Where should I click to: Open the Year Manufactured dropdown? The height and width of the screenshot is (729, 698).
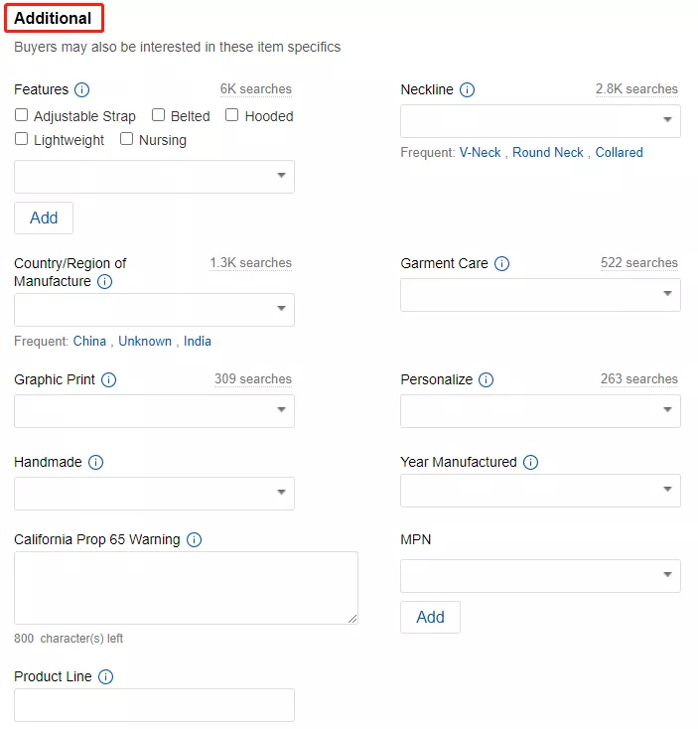point(540,490)
